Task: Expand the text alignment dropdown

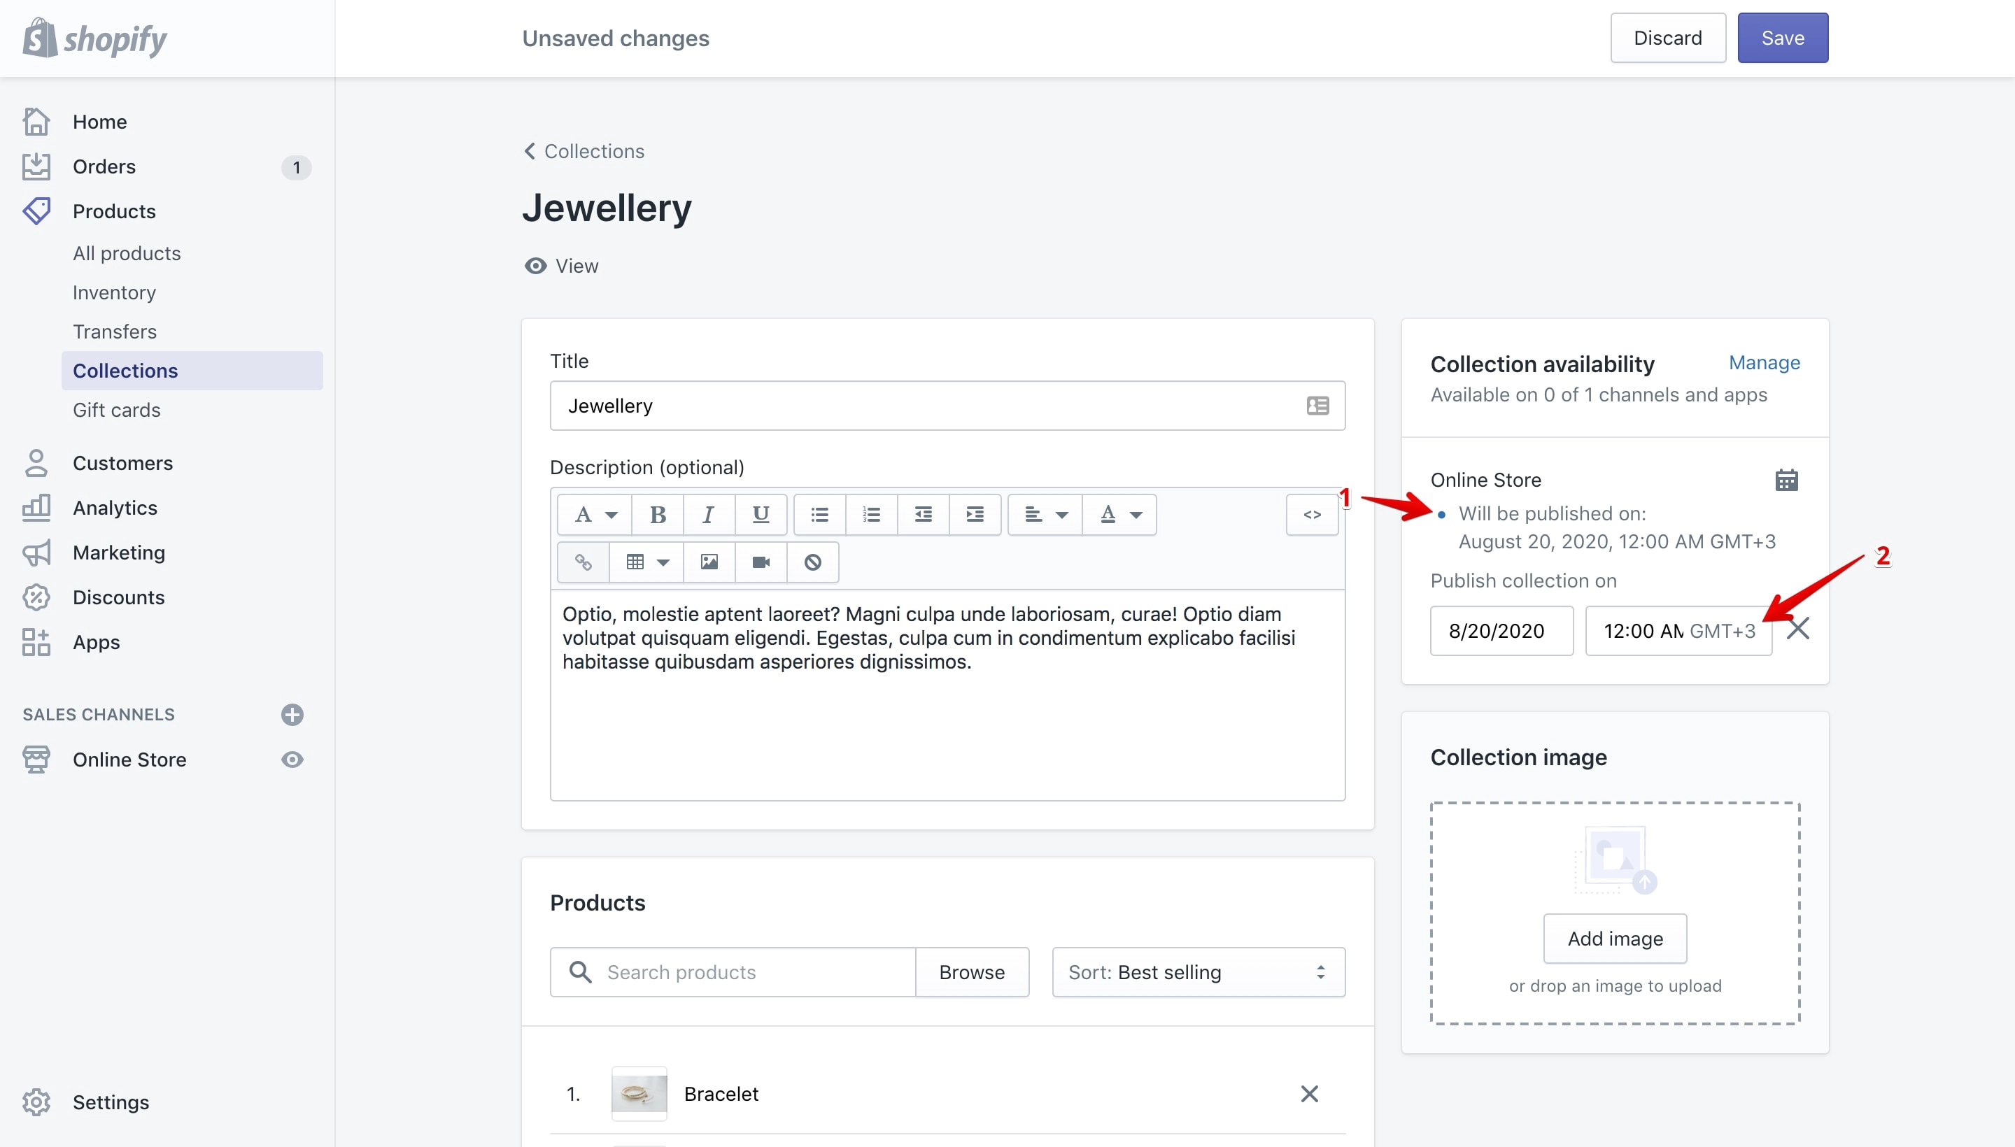Action: tap(1045, 515)
